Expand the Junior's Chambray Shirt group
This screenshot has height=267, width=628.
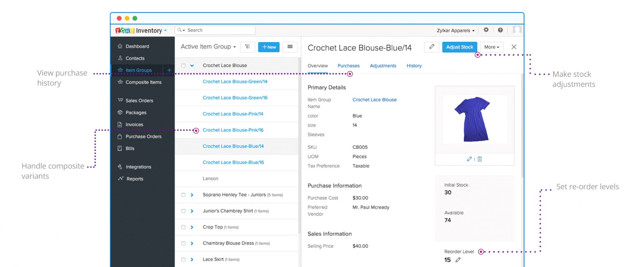point(192,211)
